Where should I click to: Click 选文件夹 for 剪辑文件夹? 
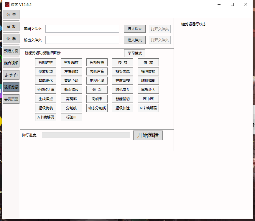coord(135,29)
